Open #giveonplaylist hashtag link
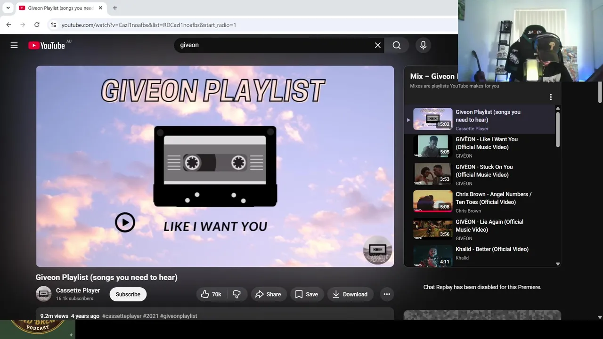603x339 pixels. pyautogui.click(x=179, y=316)
